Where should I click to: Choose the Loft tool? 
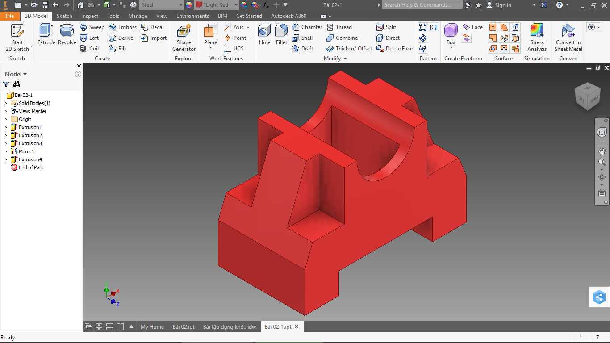coord(89,38)
